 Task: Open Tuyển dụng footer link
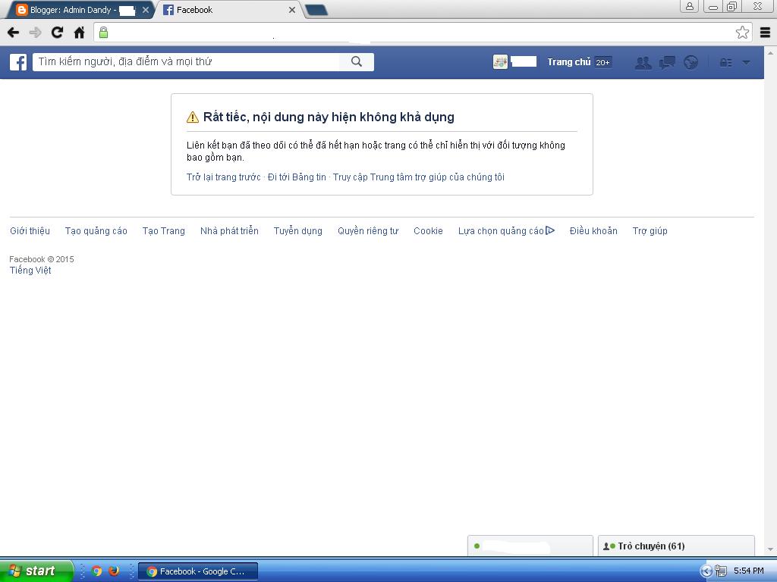coord(297,231)
